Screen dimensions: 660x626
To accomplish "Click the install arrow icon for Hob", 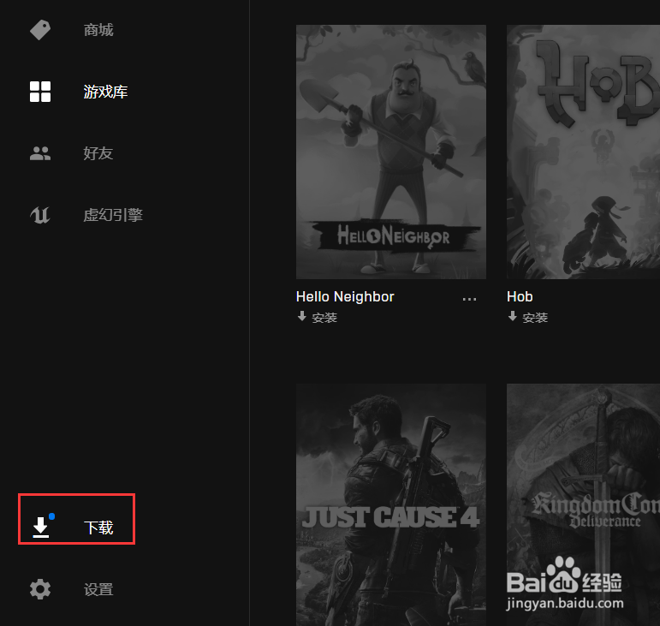I will click(512, 316).
